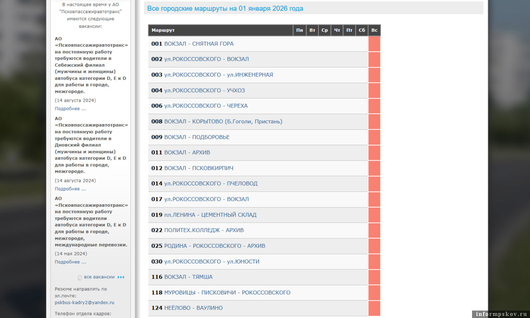
Task: Open route 025 РОДИНА - РОКОССОВСКОГО - АРХИВ
Action: coord(215,246)
